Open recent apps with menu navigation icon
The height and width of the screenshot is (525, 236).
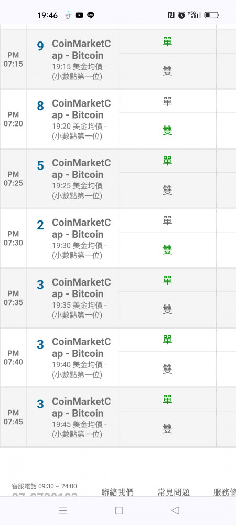(62, 510)
